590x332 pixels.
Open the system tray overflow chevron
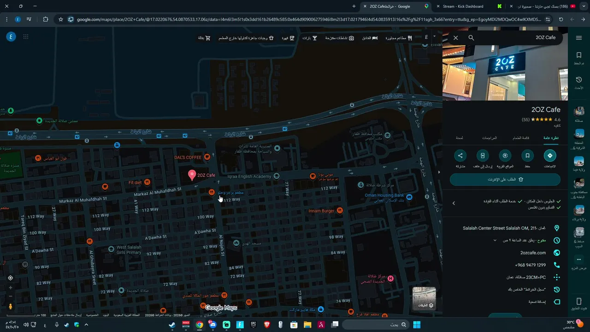(86, 325)
